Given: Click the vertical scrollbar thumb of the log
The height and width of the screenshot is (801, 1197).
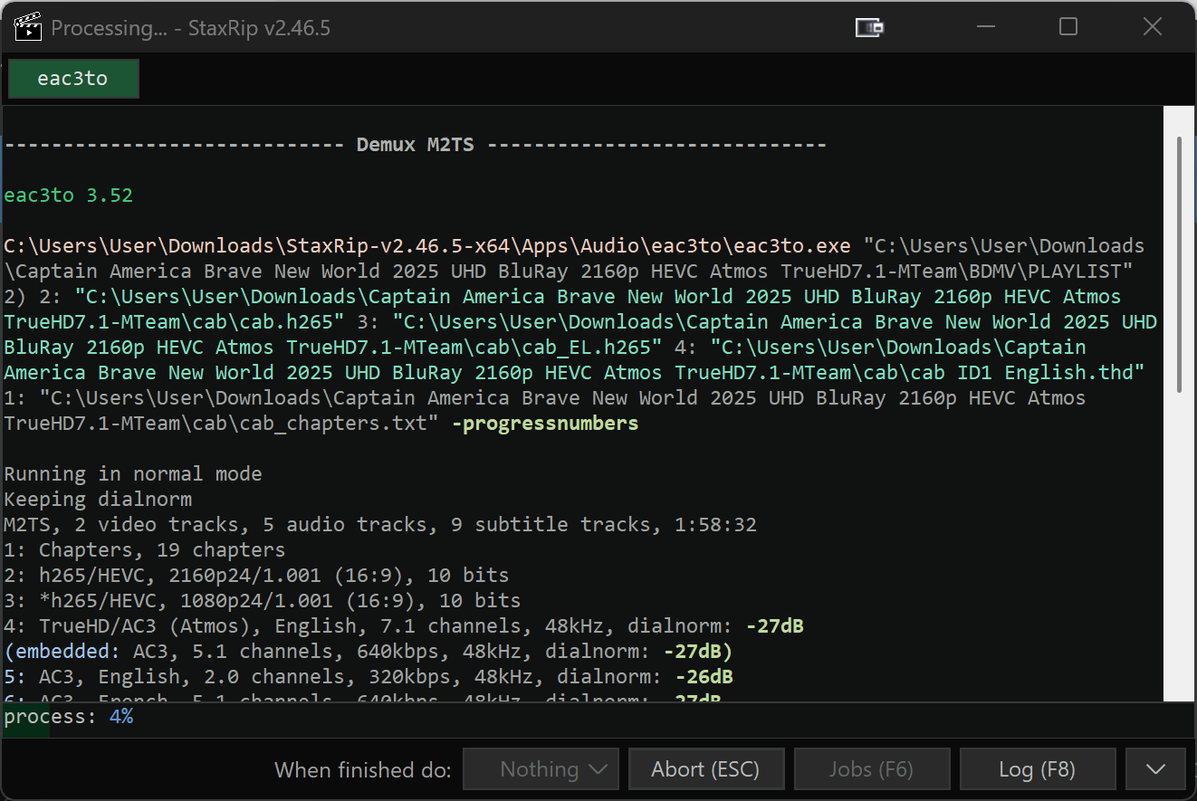Looking at the screenshot, I should pyautogui.click(x=1178, y=262).
